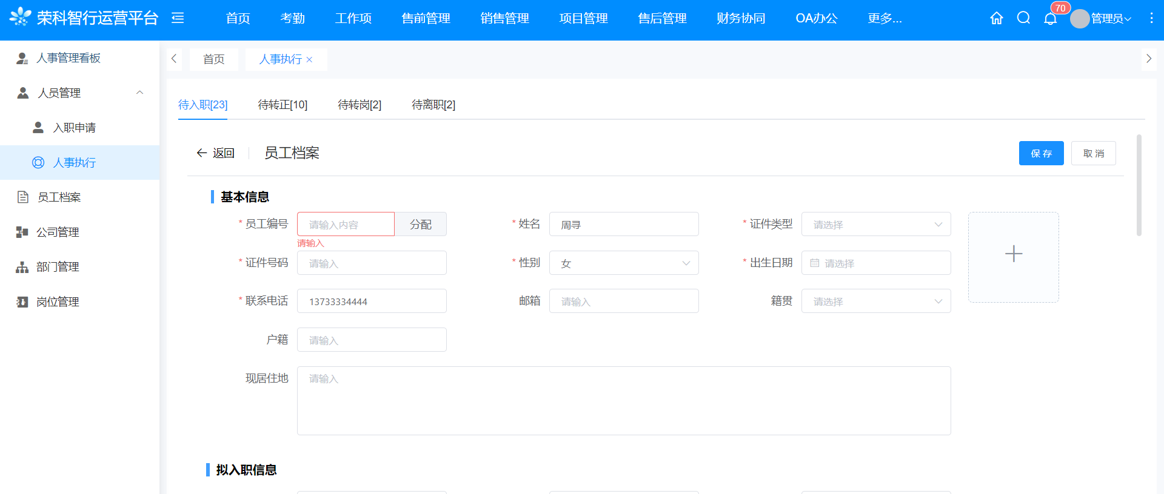1164x494 pixels.
Task: Open the 证件类型 dropdown
Action: [x=875, y=225]
